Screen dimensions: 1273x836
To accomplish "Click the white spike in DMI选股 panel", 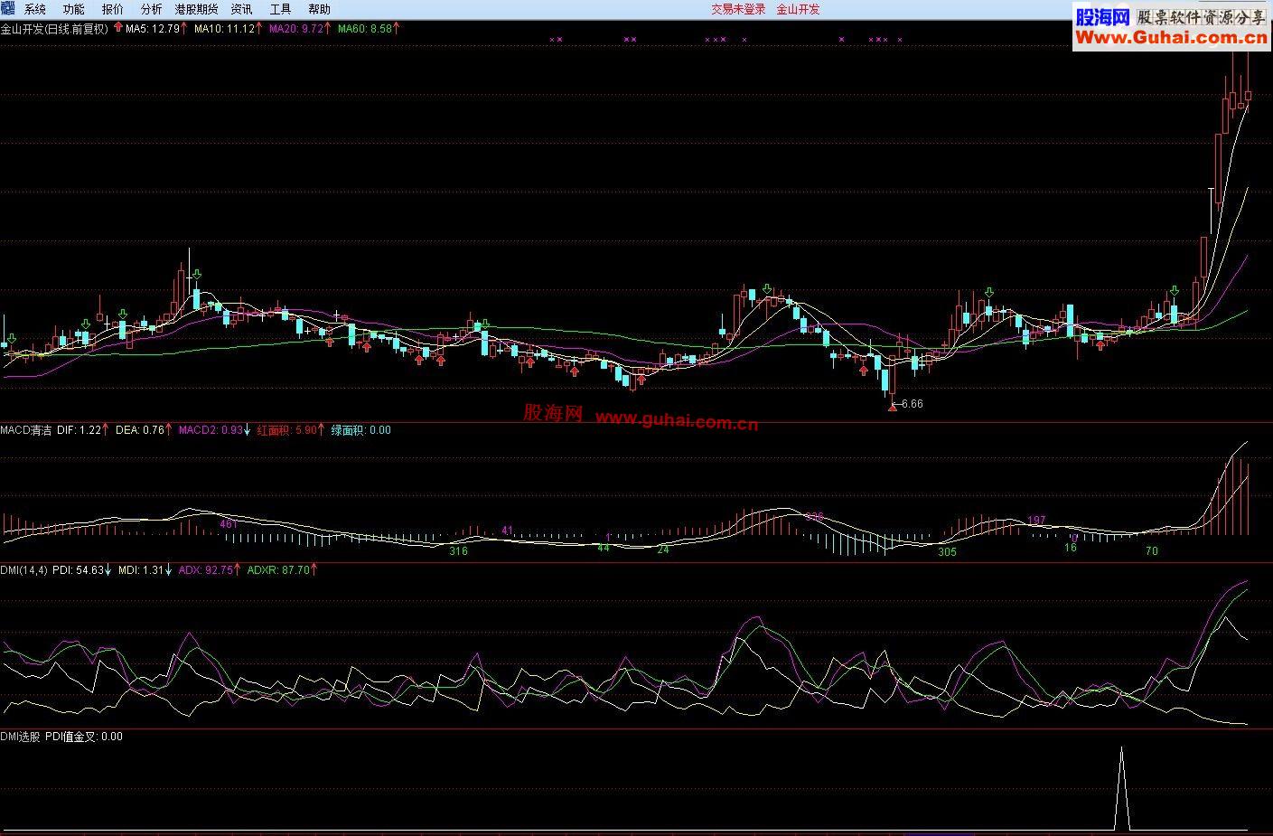I will pos(1122,786).
